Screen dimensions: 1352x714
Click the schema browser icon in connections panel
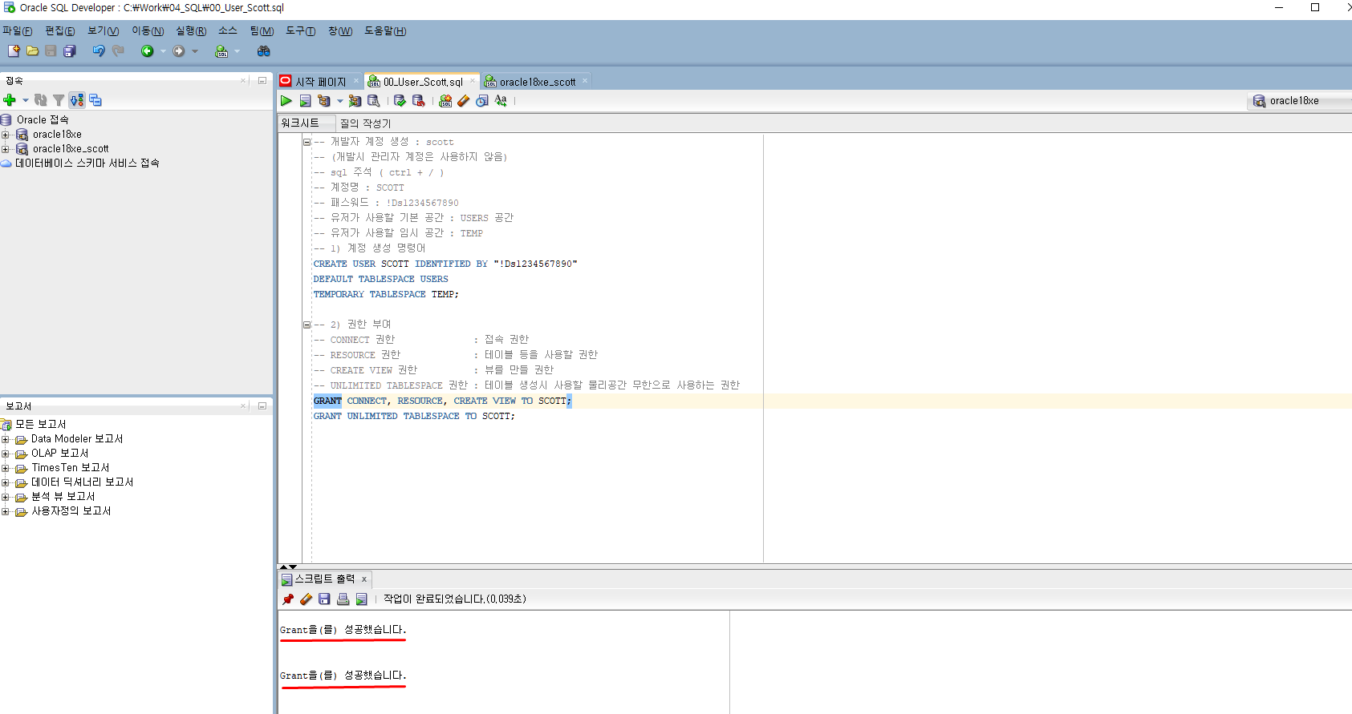[95, 100]
